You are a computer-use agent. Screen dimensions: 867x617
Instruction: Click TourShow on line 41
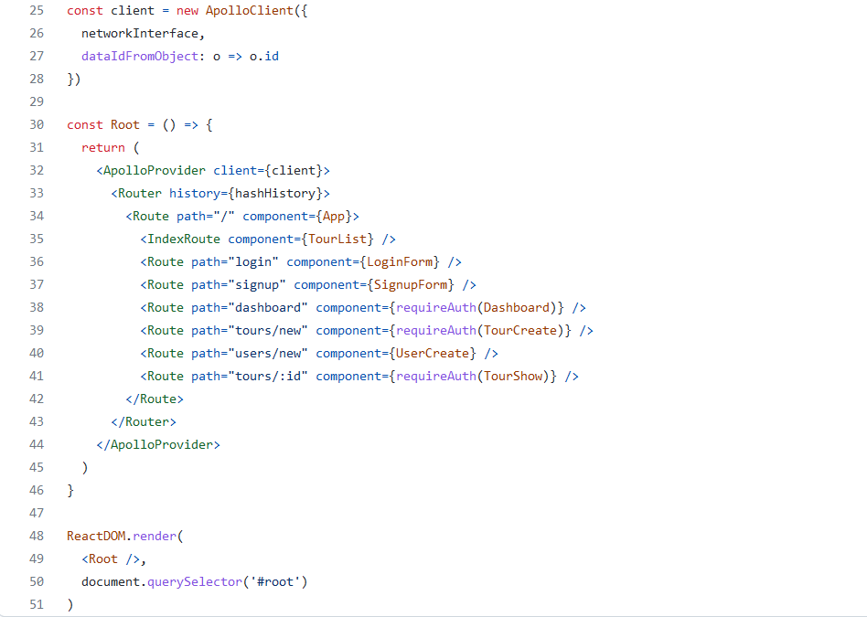(x=513, y=376)
